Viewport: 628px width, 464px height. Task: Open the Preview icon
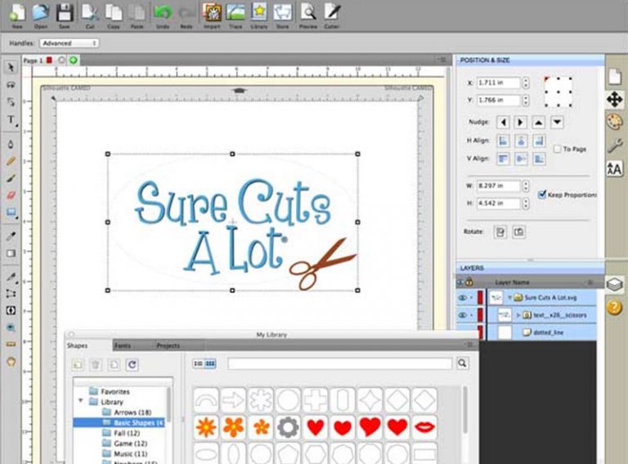(307, 13)
